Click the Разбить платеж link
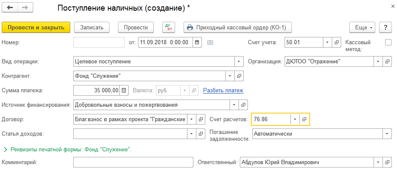Screen dimensions: 397x179 (x=223, y=90)
